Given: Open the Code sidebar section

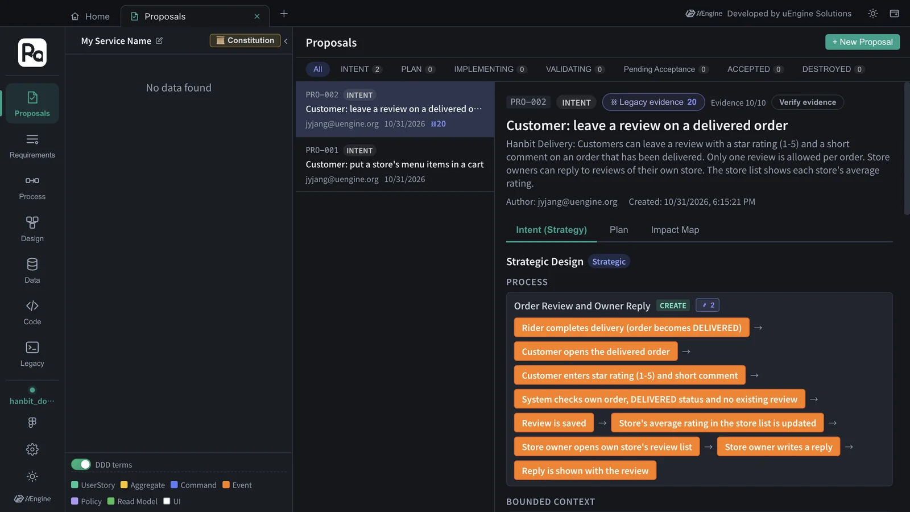Looking at the screenshot, I should 32,312.
